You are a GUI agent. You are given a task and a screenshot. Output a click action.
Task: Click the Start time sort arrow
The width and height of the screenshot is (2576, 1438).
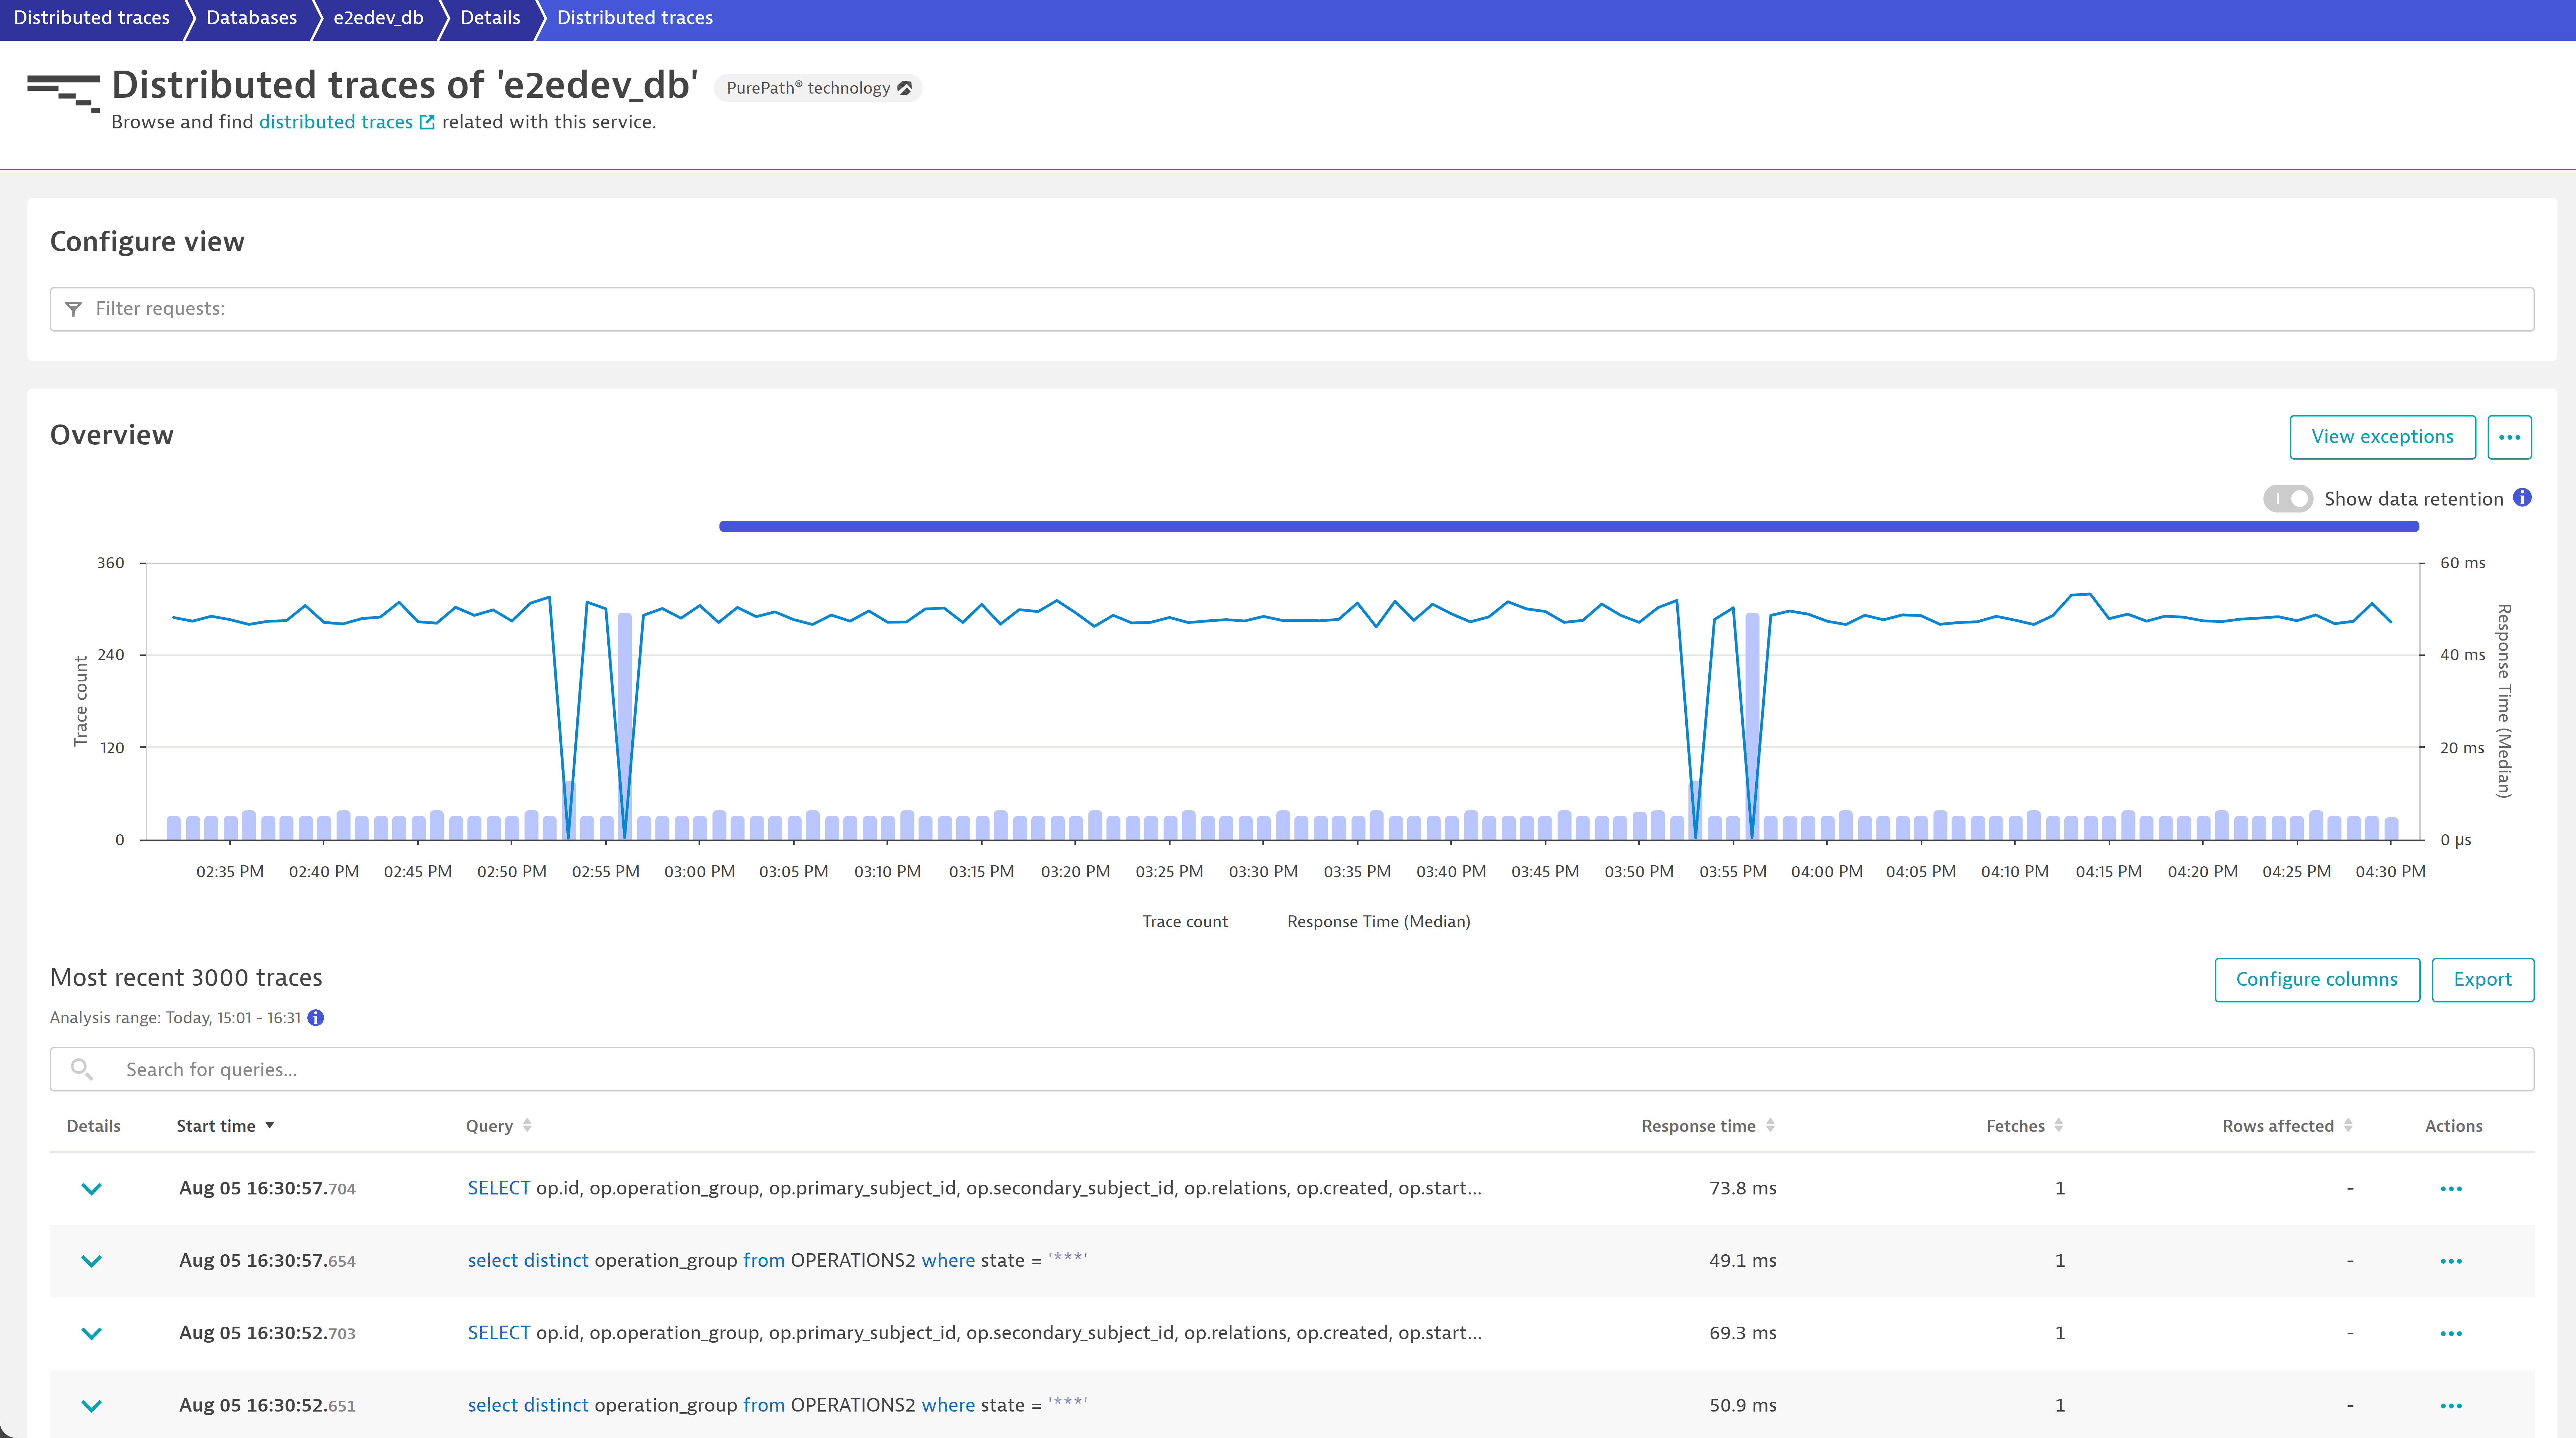coord(270,1125)
